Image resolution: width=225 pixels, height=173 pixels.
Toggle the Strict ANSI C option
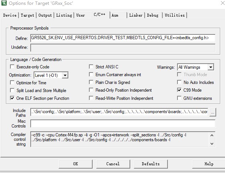(91, 67)
